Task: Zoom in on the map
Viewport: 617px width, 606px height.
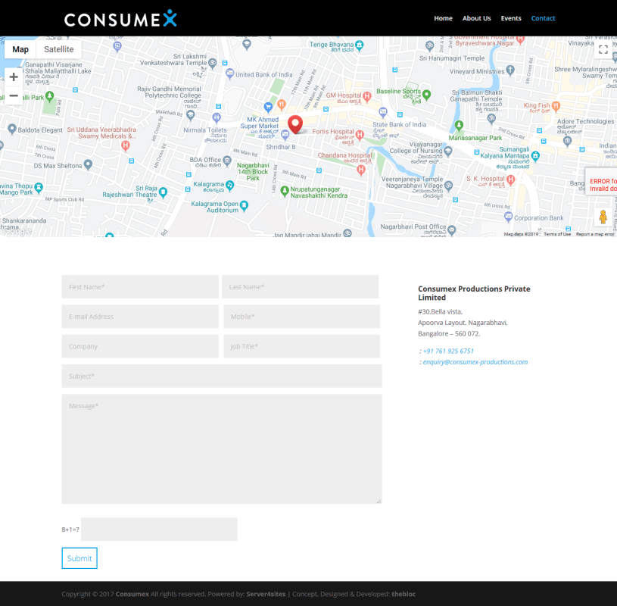Action: point(14,77)
